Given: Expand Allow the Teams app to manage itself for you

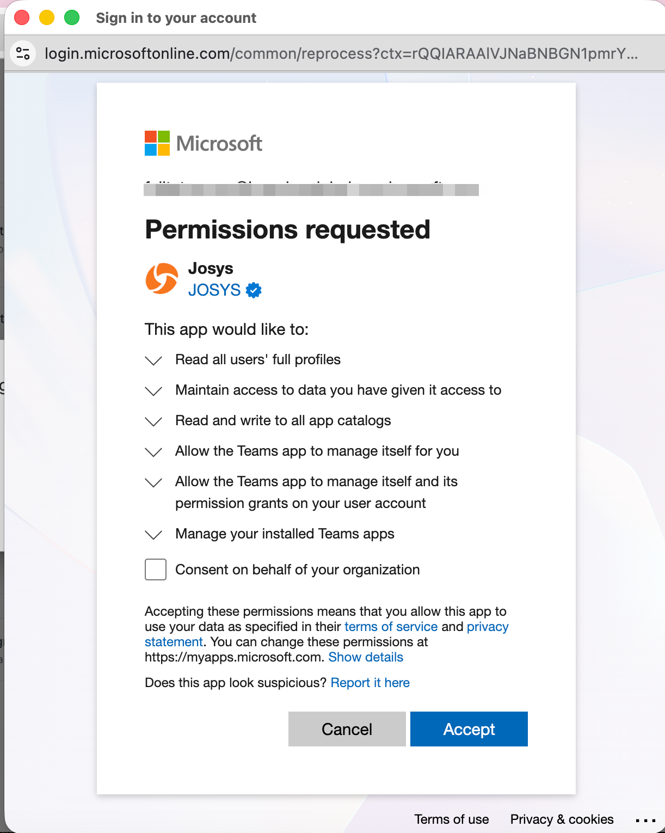Looking at the screenshot, I should tap(154, 452).
